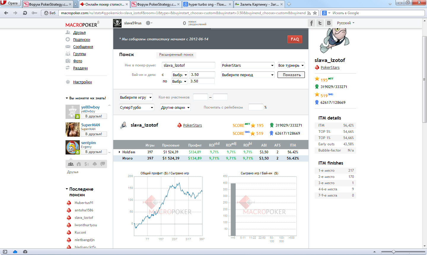Open the PokerStars room dropdown
This screenshot has width=427, height=255.
pyautogui.click(x=248, y=66)
